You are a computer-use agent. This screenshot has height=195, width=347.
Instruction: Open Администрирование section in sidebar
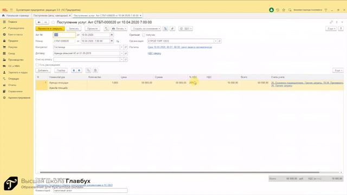coord(19,97)
